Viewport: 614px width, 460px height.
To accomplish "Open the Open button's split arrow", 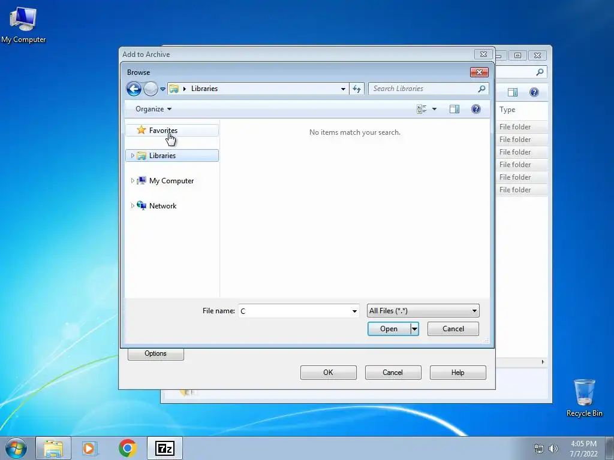I will [x=414, y=329].
